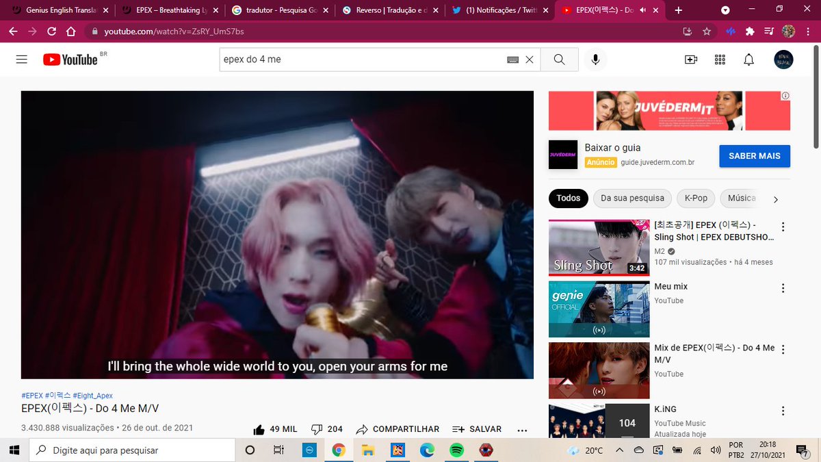Open Chrome media controls icon
Viewport: 821px width, 462px height.
click(x=769, y=31)
